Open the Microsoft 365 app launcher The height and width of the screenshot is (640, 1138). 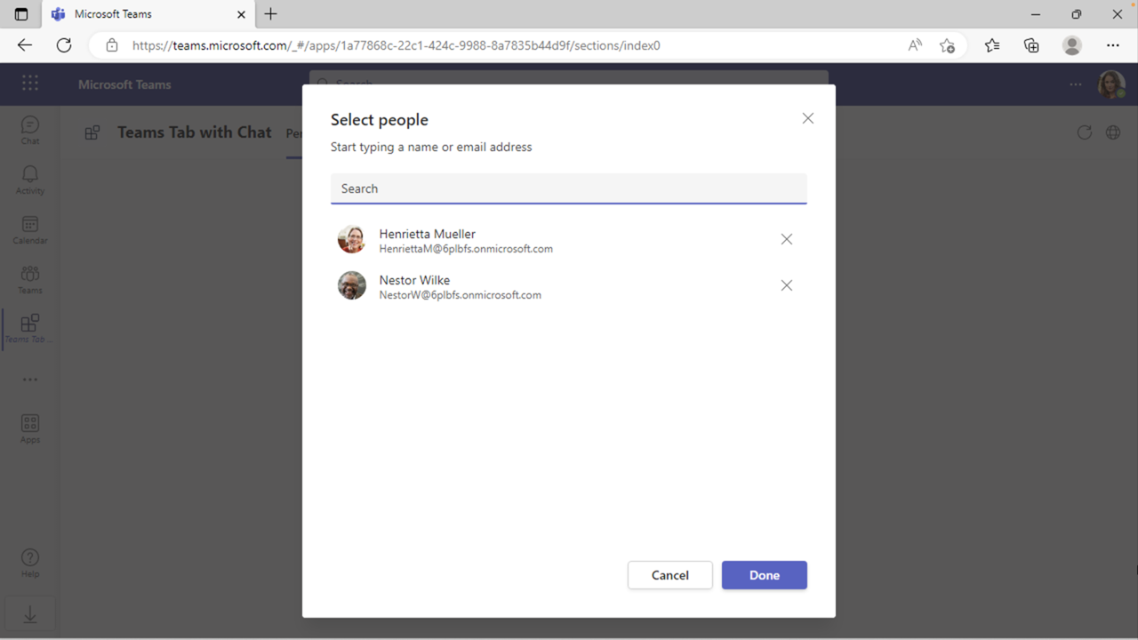pyautogui.click(x=30, y=84)
